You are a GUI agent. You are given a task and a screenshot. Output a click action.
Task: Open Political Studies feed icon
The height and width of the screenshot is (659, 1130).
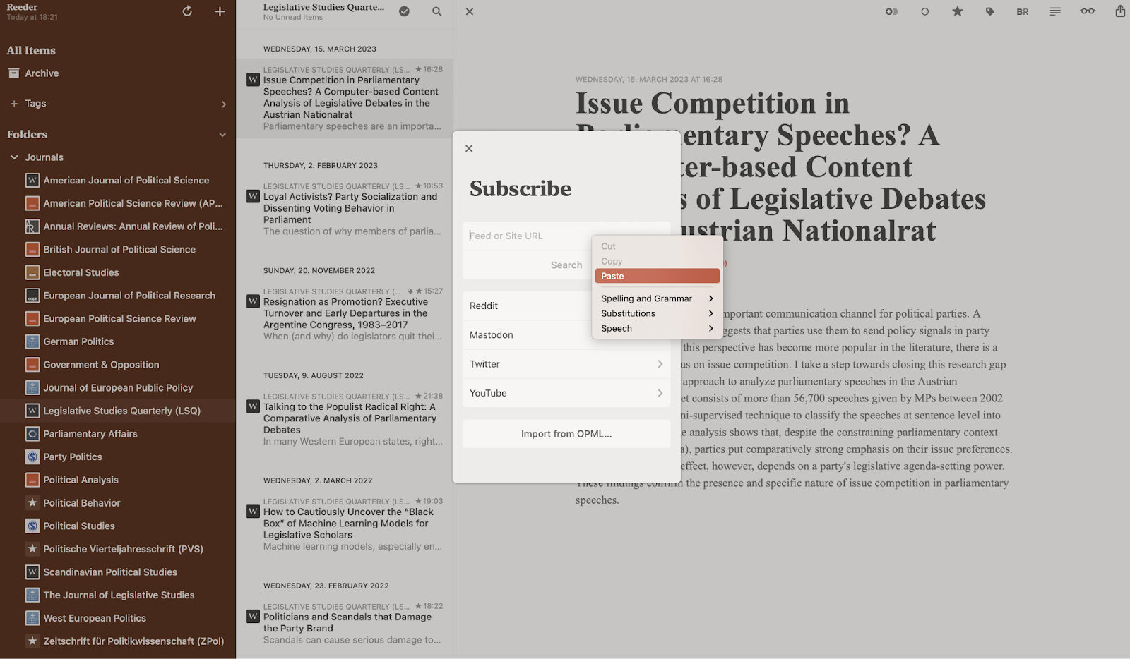32,526
